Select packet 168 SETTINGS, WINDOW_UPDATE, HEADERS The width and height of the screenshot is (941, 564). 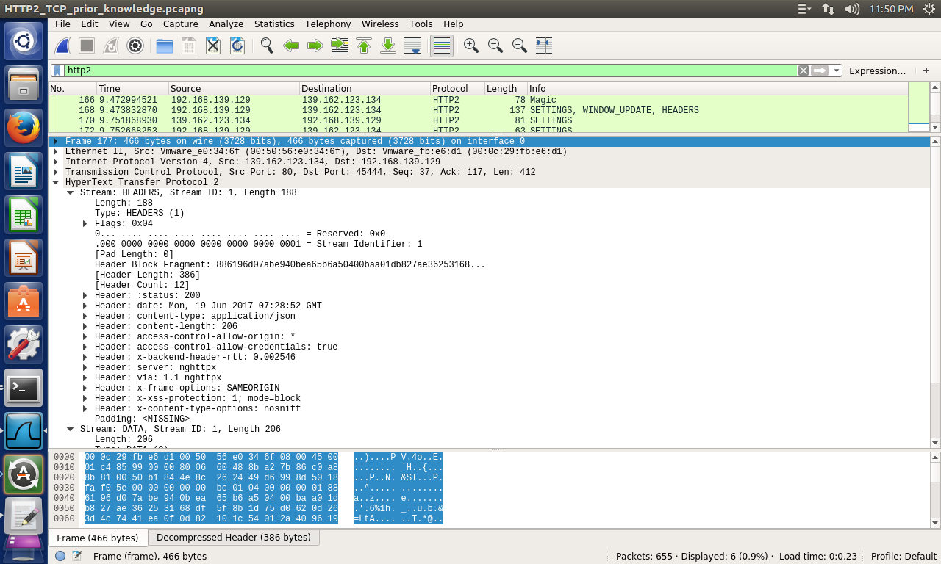pos(479,110)
